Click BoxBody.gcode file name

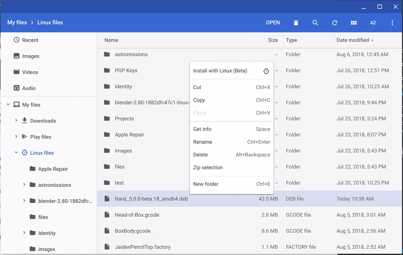[132, 231]
